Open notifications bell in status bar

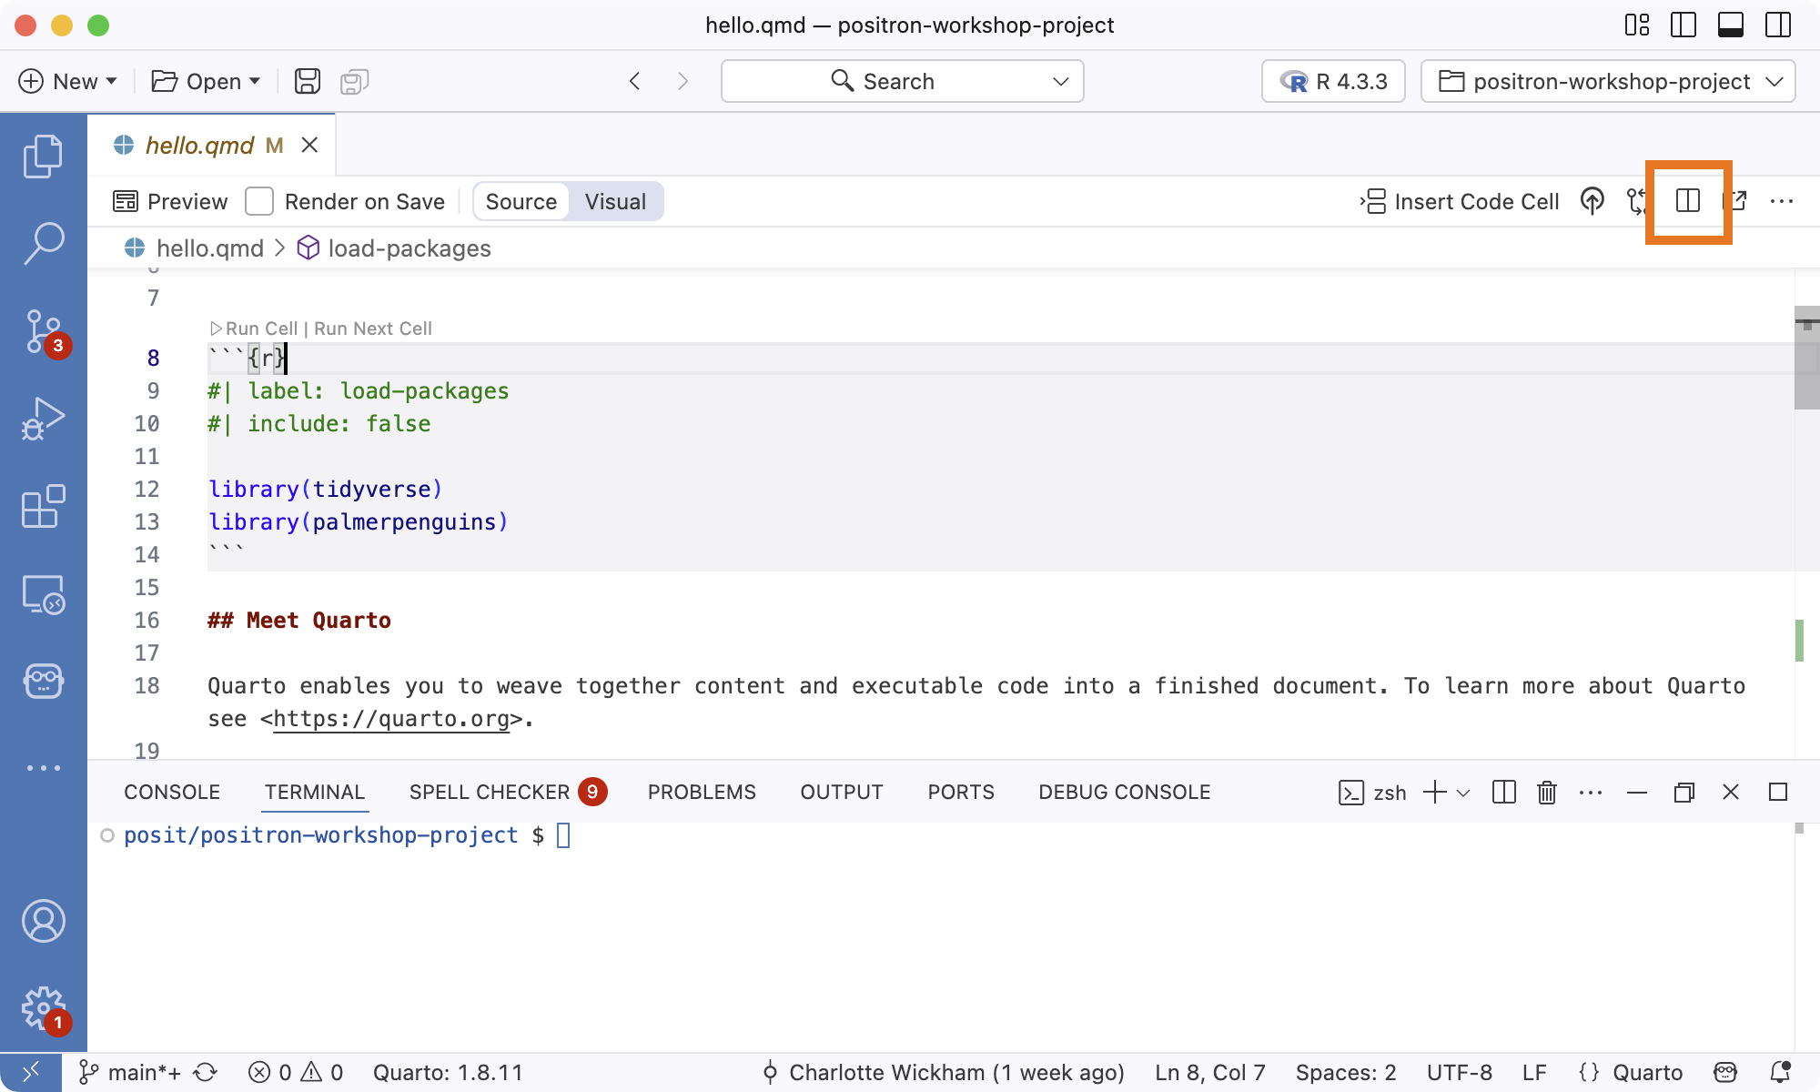1781,1073
